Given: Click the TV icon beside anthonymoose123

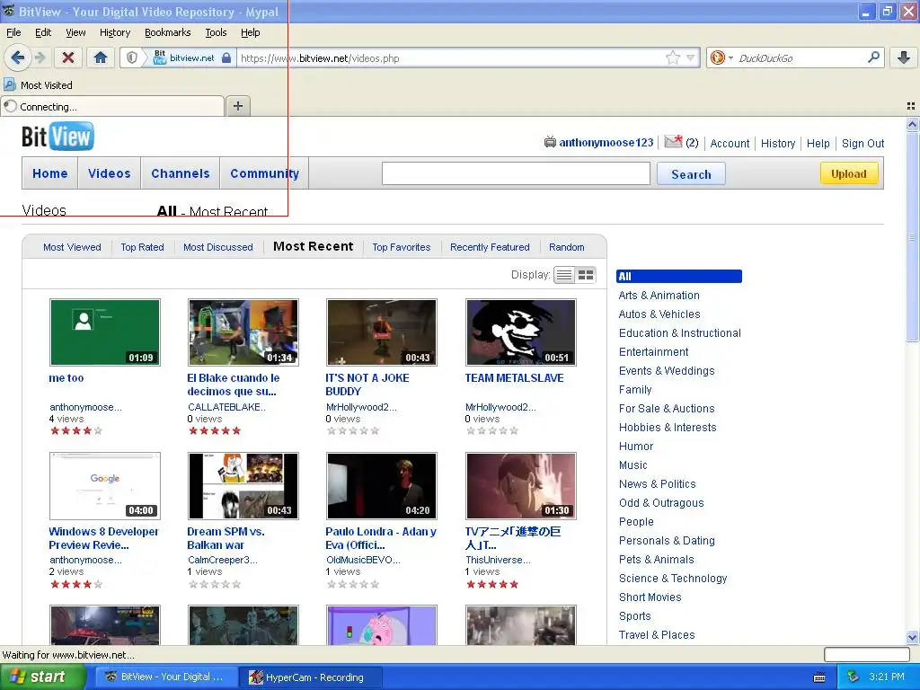Looking at the screenshot, I should pos(550,142).
